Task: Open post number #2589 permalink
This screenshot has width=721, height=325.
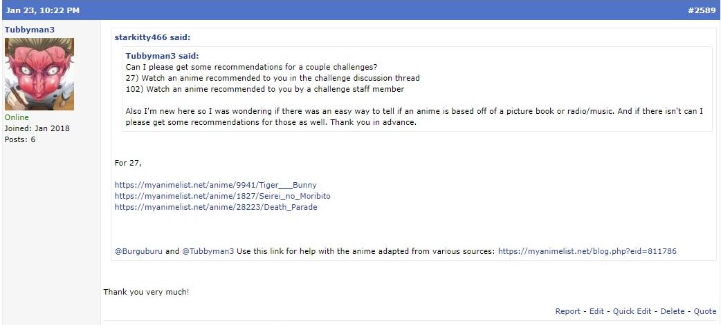Action: pos(701,10)
